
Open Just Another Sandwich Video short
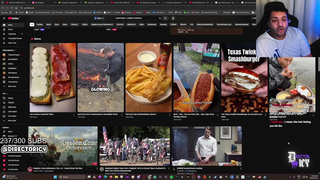[x=53, y=77]
